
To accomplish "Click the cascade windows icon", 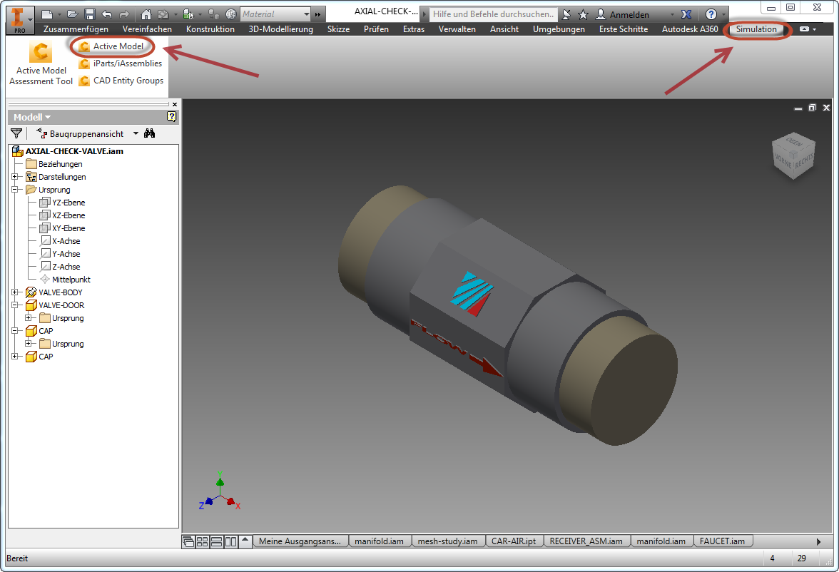I will click(188, 541).
